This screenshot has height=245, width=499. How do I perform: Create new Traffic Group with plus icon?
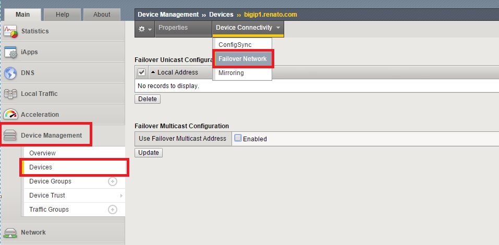point(112,210)
